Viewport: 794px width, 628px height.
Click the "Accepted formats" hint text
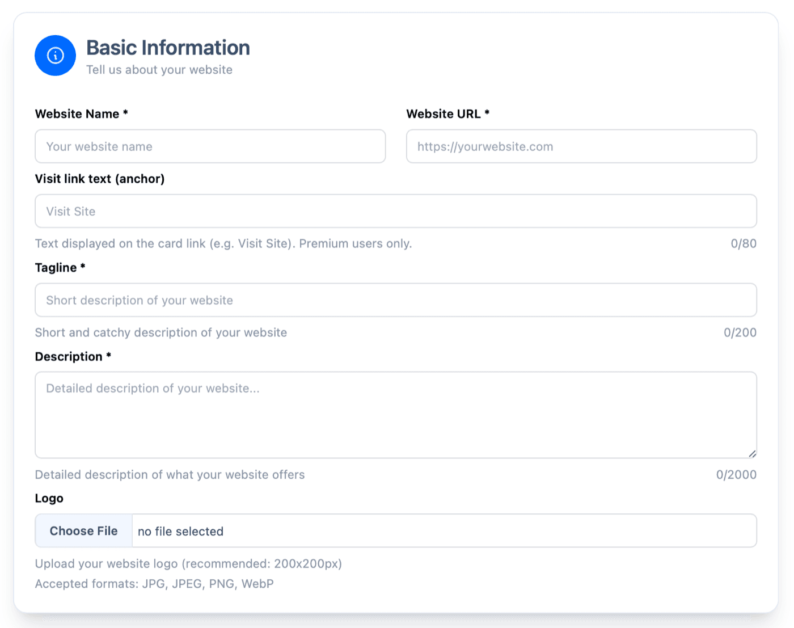click(154, 584)
